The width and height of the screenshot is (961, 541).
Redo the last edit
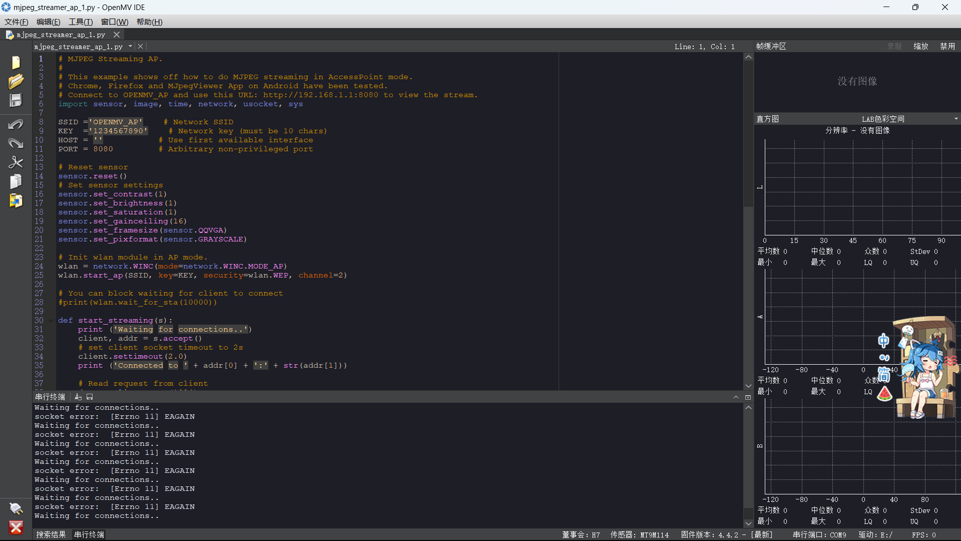pos(16,143)
